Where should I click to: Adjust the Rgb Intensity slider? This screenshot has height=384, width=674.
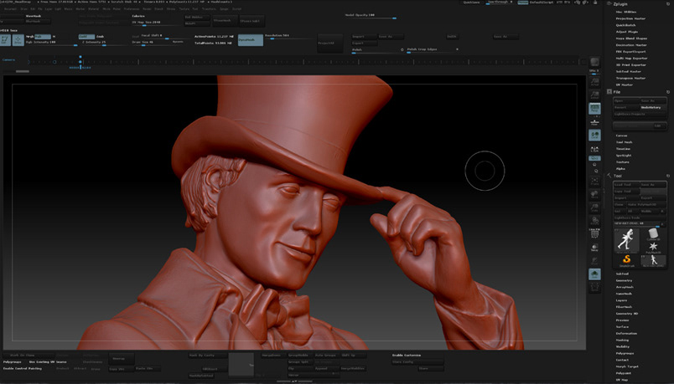coord(52,43)
